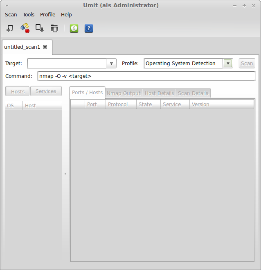Minimize the Umit window
This screenshot has width=261, height=270.
click(235, 6)
